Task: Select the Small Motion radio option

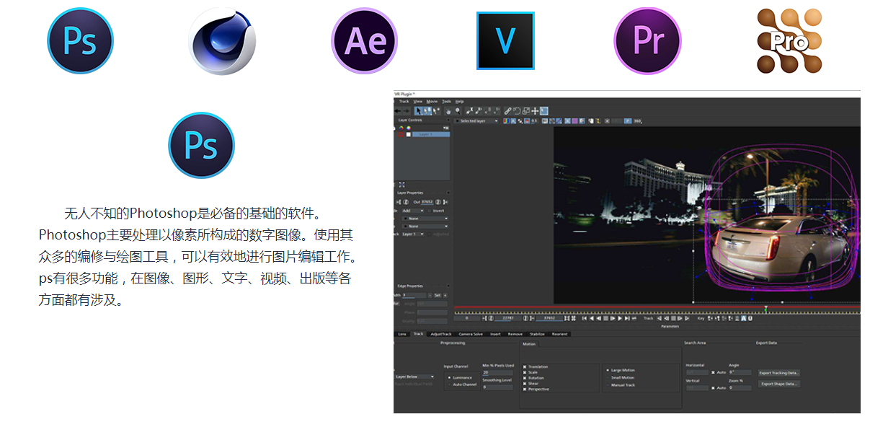Action: point(608,377)
